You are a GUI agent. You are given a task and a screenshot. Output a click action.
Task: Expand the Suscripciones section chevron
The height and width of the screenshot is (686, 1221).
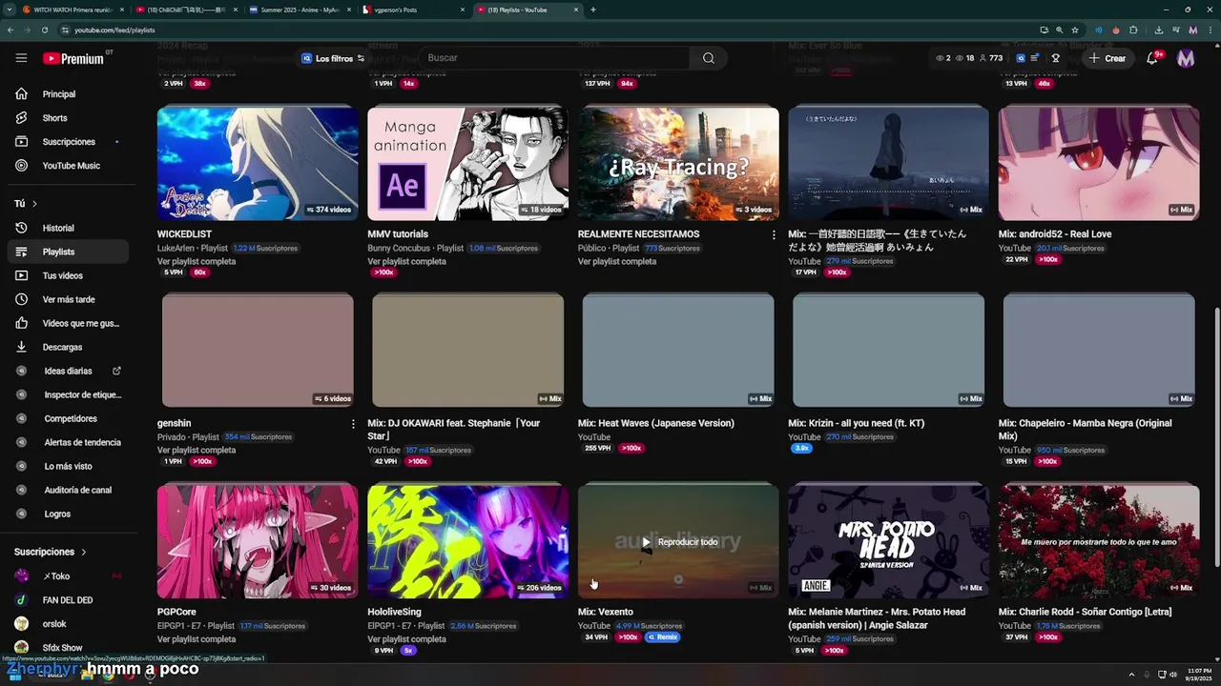tap(84, 552)
